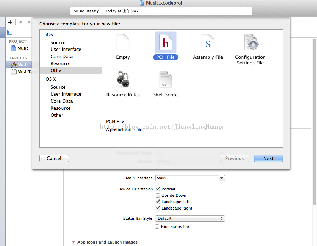Toggle the project navigator panel icon
The height and width of the screenshot is (246, 317).
tap(10, 32)
